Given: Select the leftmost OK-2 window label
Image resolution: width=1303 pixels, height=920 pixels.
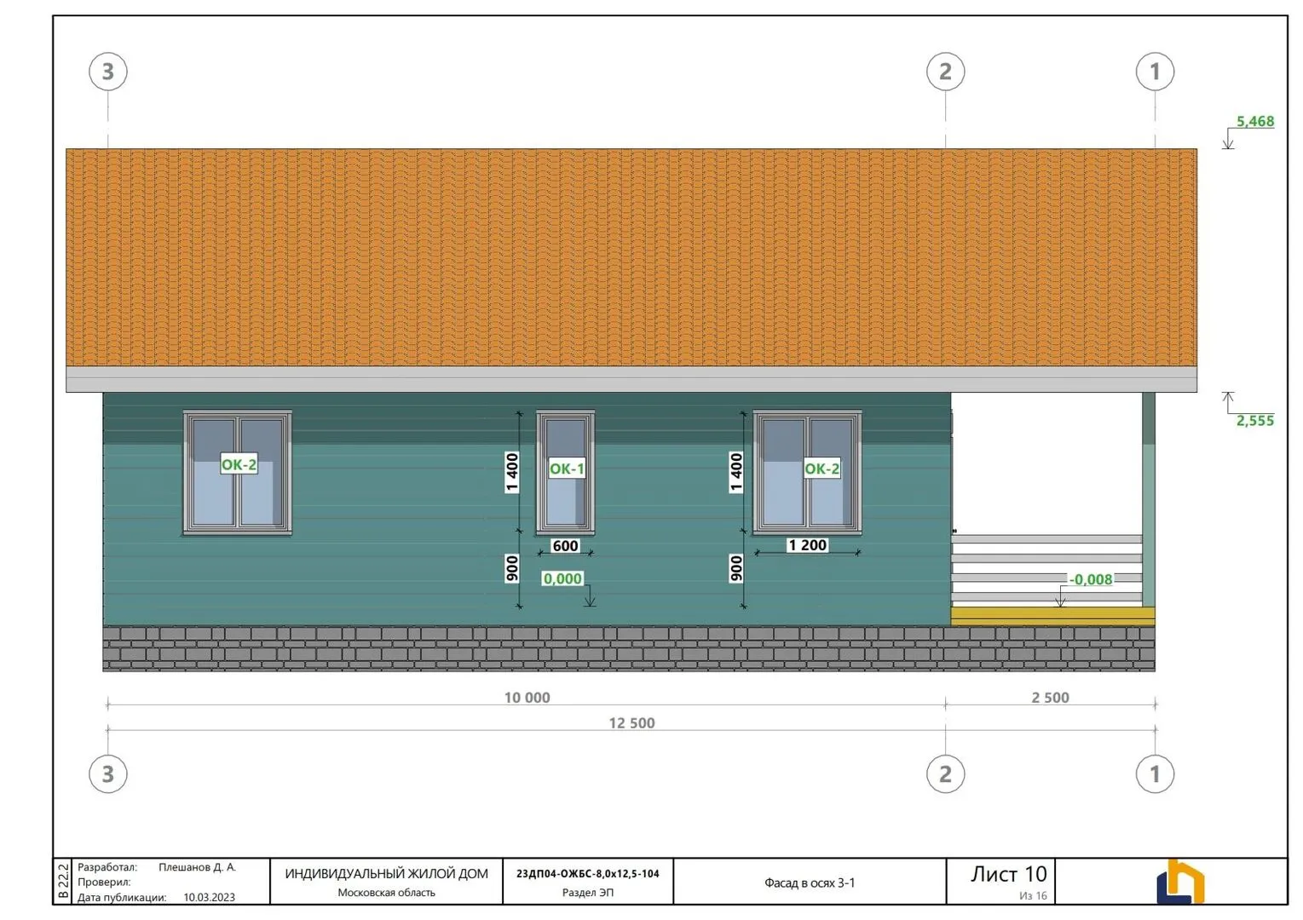Looking at the screenshot, I should [239, 464].
